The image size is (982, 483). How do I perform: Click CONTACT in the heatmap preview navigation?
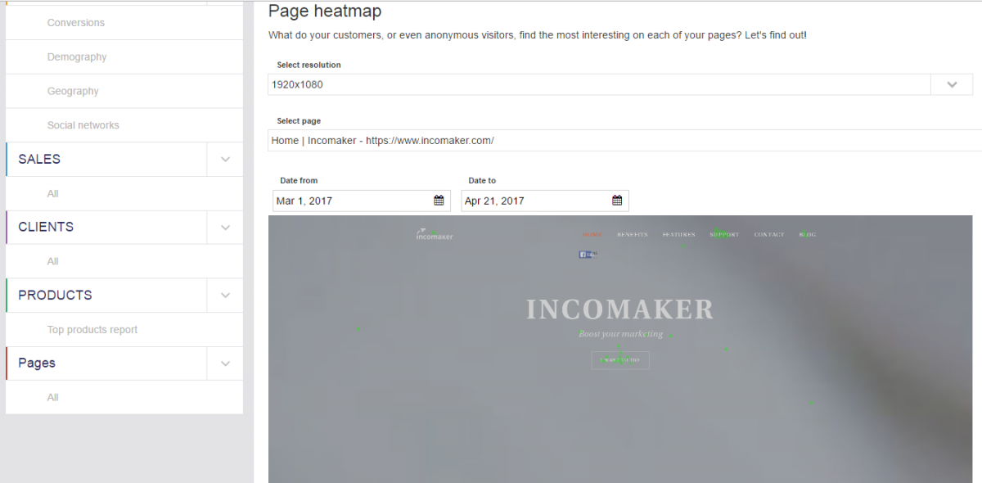769,235
